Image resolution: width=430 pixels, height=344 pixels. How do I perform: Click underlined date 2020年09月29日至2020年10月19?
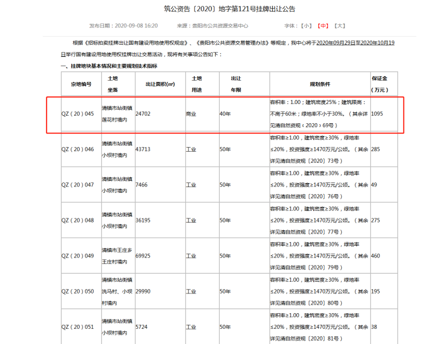click(x=356, y=43)
